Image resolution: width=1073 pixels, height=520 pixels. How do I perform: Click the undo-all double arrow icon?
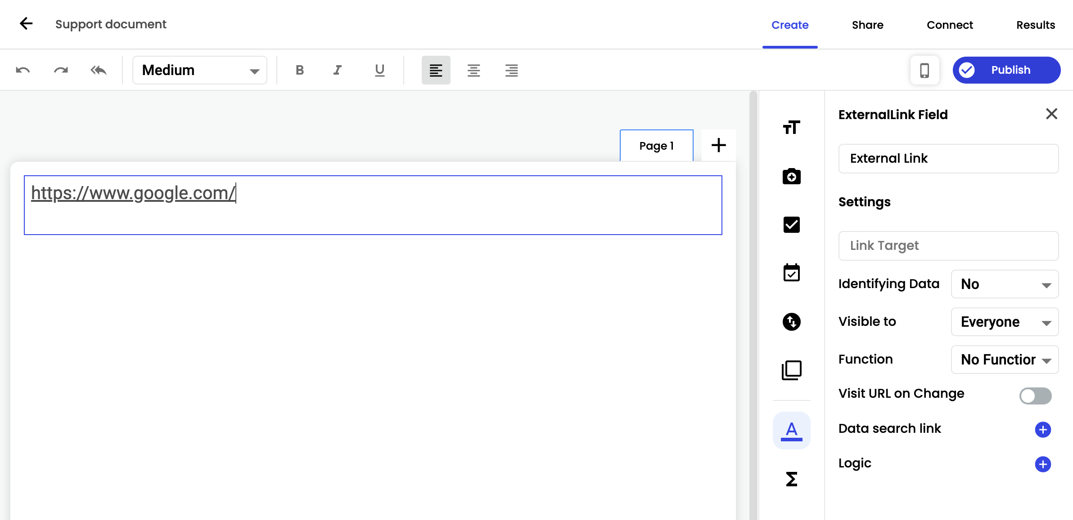click(99, 70)
